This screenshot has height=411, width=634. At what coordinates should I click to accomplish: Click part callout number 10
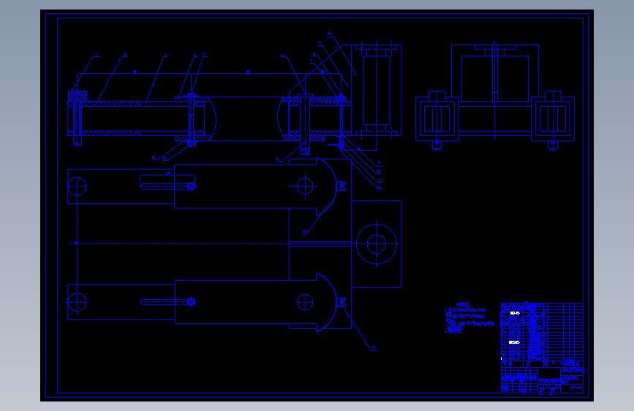point(329,34)
